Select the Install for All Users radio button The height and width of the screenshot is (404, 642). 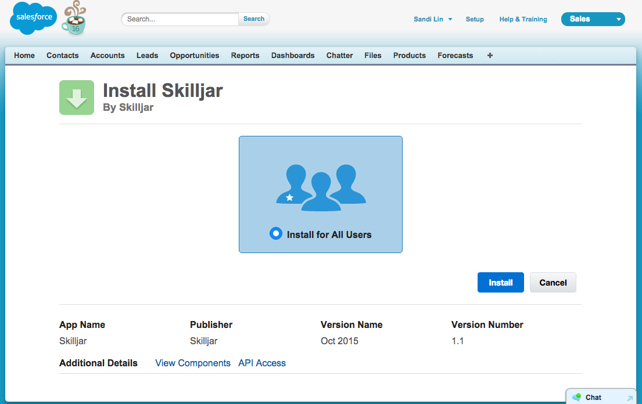[x=276, y=233]
